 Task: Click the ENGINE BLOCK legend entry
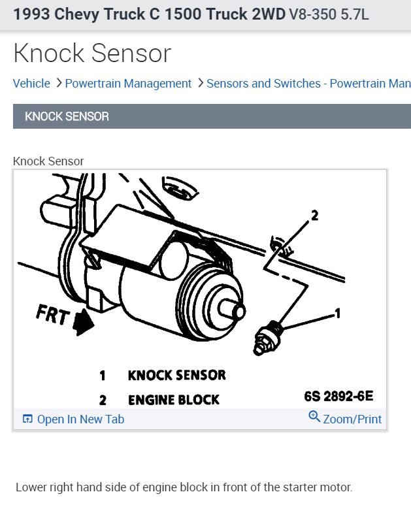174,399
